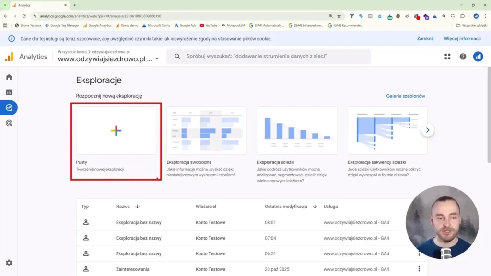Sort by Ostatnia modyfikacja arrow
The width and height of the screenshot is (491, 276).
(315, 207)
